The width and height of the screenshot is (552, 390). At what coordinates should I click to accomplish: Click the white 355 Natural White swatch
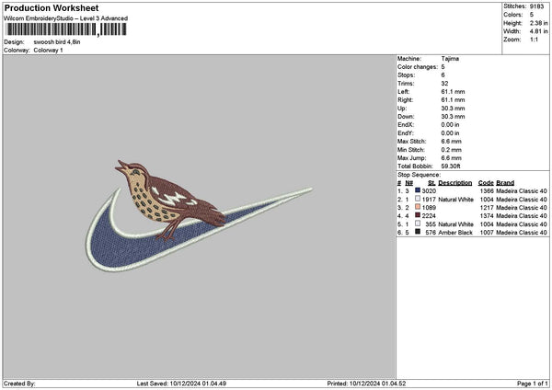click(x=418, y=224)
